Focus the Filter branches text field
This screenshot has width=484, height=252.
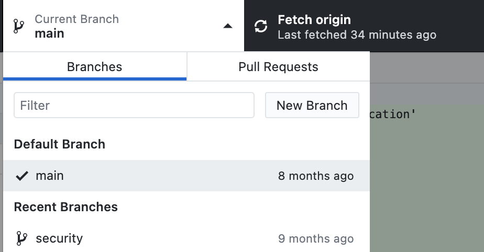pos(134,105)
